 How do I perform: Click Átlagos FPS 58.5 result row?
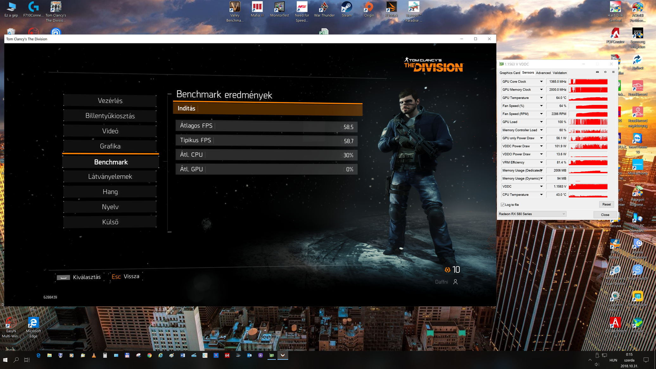[x=266, y=126]
